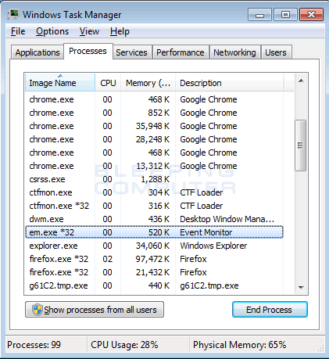Click the CPU Usage: 28% status entry
Screen dimensions: 329x359
click(x=124, y=345)
